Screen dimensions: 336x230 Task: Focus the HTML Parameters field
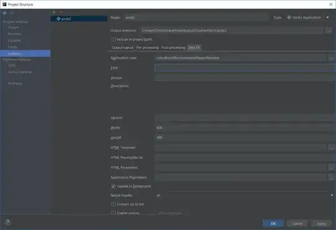[241, 167]
